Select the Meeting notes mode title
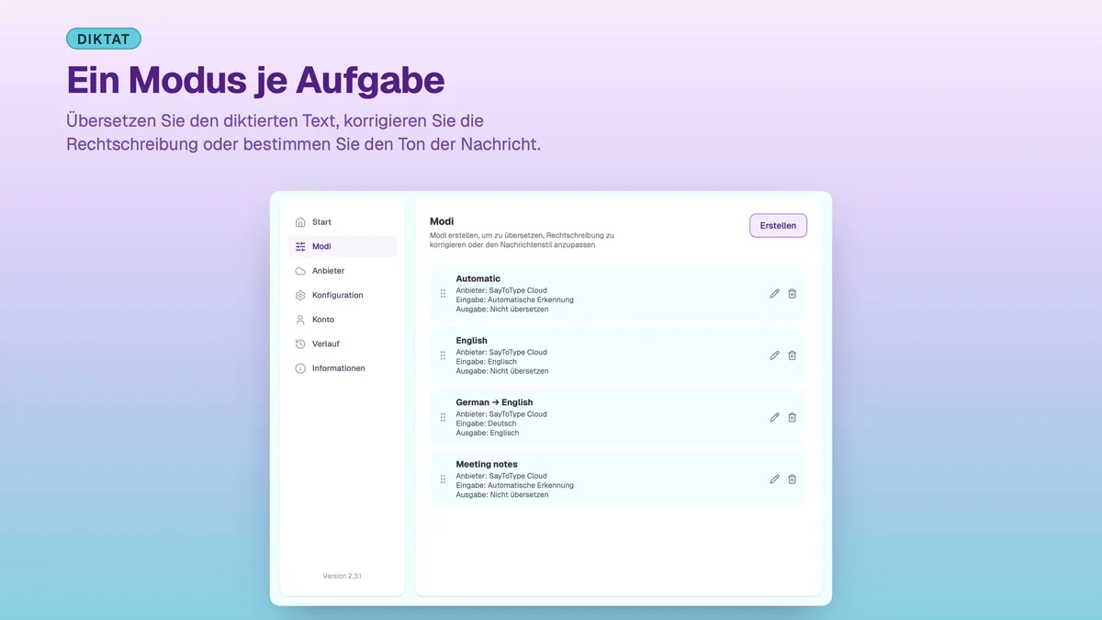This screenshot has height=620, width=1102. click(x=487, y=464)
